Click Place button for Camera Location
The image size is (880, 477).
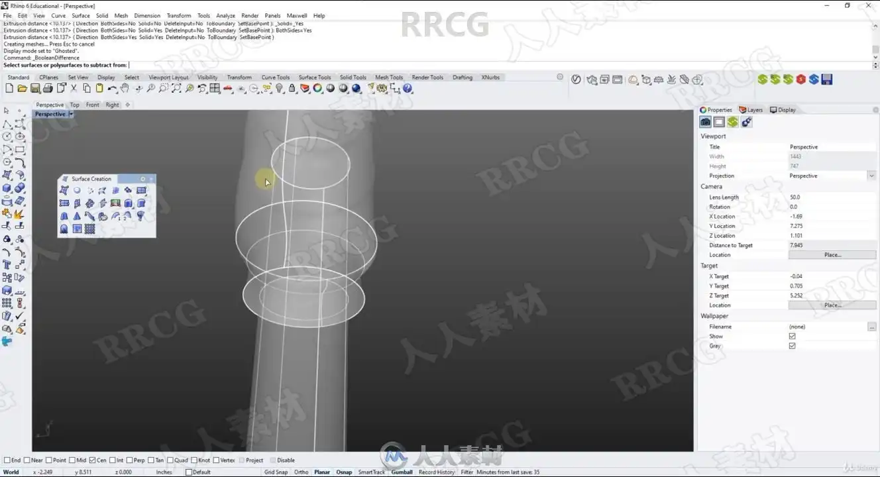pos(832,254)
